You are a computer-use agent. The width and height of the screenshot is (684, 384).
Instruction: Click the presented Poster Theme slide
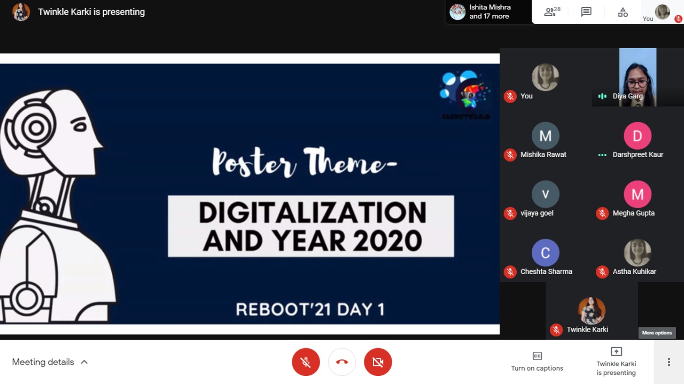(x=250, y=194)
